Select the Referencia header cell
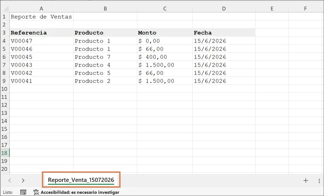This screenshot has height=196, width=324. click(41, 33)
